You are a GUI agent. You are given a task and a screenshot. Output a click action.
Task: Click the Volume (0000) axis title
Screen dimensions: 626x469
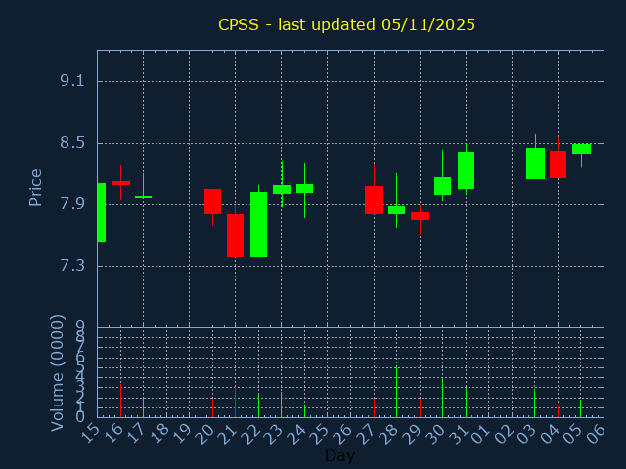[58, 372]
